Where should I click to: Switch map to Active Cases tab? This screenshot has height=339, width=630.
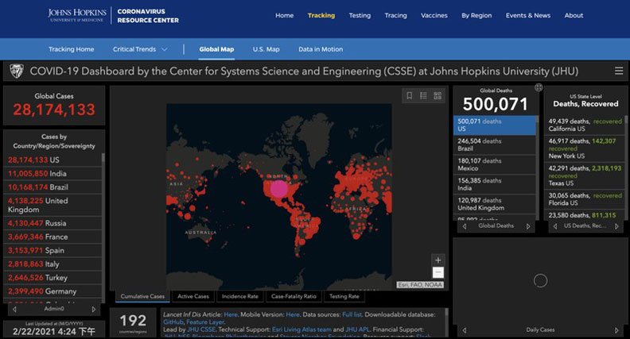pos(193,296)
